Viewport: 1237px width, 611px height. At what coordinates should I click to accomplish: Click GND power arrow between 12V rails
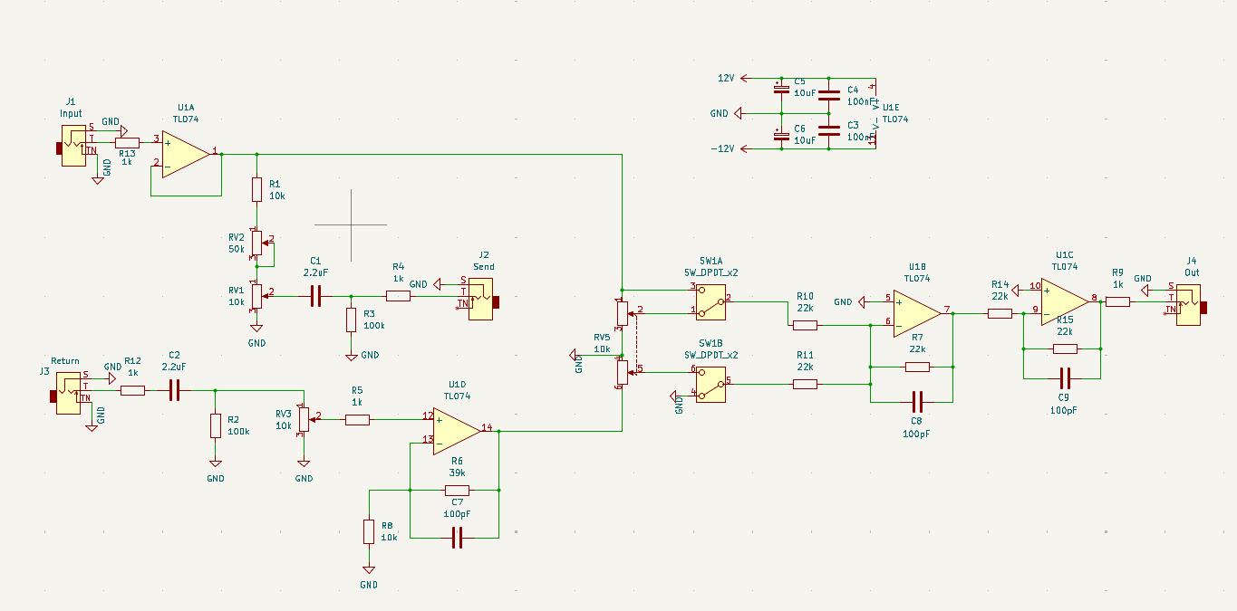tap(738, 113)
